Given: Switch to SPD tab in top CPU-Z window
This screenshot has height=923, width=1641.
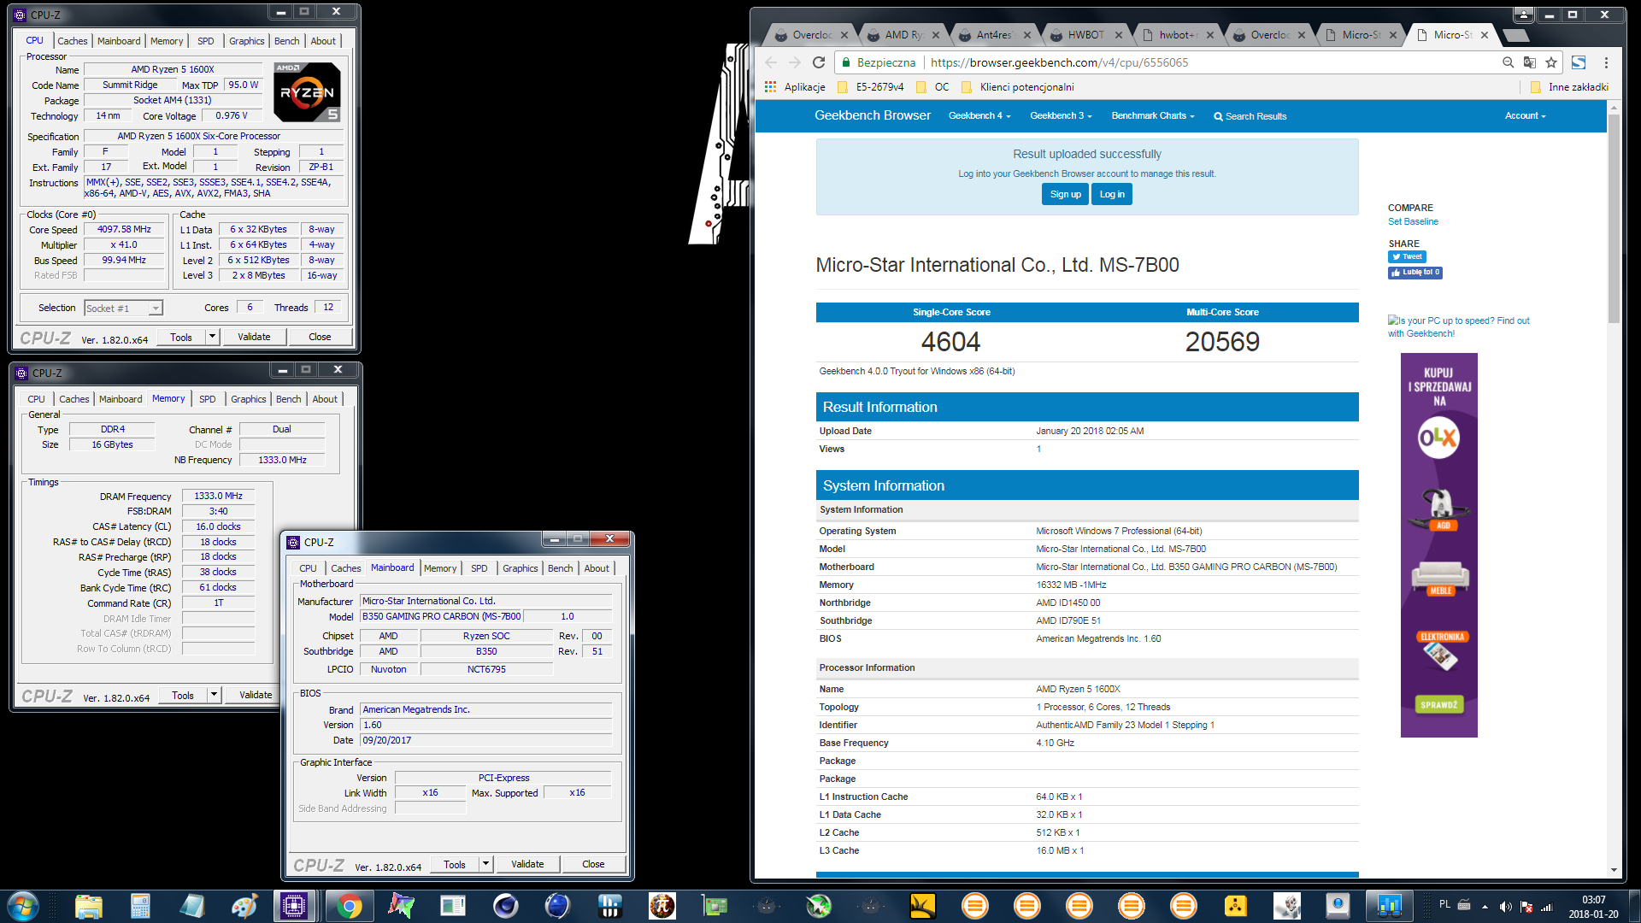Looking at the screenshot, I should coord(206,41).
